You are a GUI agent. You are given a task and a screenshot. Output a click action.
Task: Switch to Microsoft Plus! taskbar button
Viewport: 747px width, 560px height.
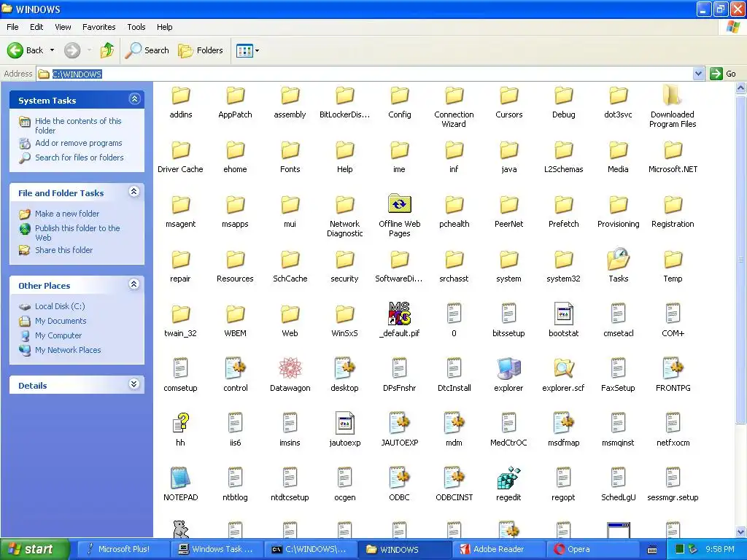pos(123,549)
